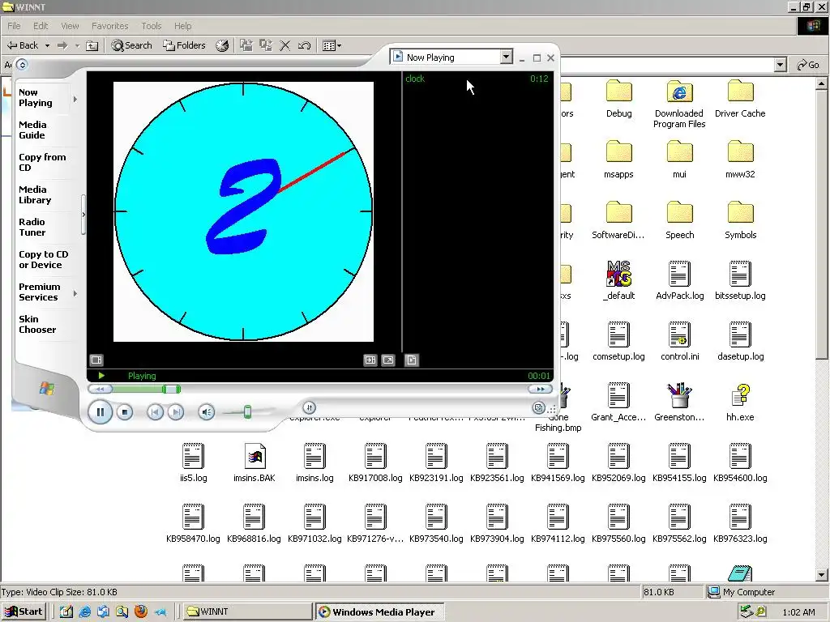Collapse the Media Player taskbar panel
The image size is (830, 622).
[x=83, y=215]
